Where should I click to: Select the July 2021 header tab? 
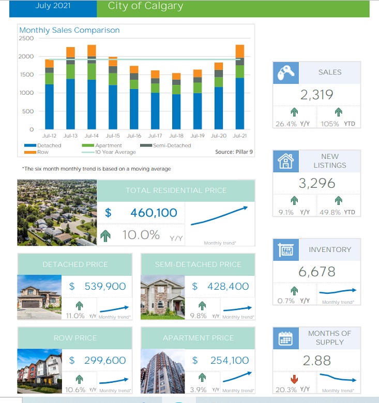(x=53, y=7)
